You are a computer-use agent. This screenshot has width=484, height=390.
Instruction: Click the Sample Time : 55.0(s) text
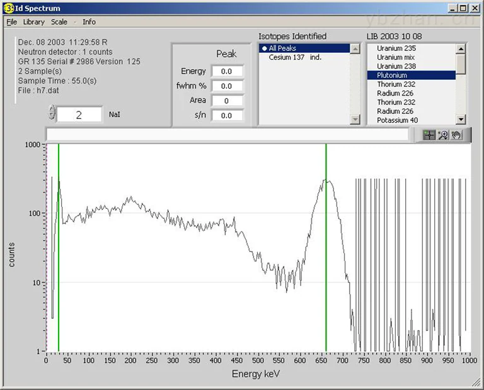click(57, 81)
